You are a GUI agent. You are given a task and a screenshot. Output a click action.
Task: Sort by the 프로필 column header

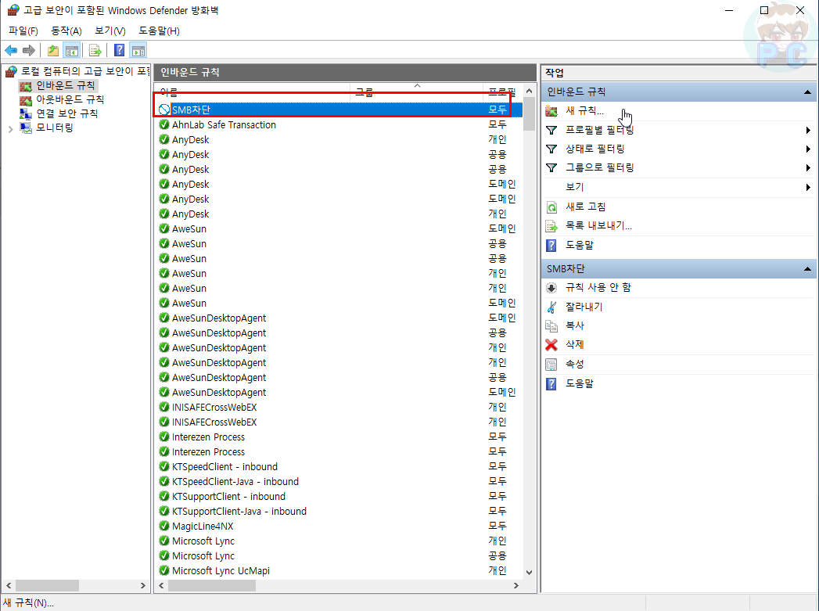point(501,92)
